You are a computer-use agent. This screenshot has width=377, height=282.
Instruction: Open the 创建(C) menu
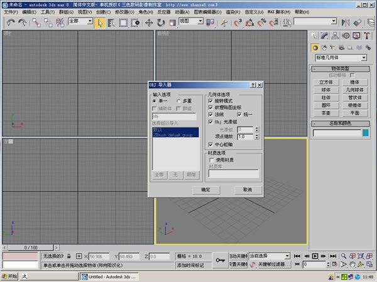coord(104,12)
